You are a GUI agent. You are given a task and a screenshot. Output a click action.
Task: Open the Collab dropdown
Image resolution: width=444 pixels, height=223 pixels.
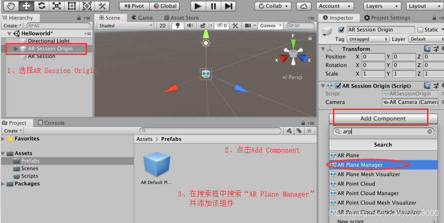(x=273, y=6)
